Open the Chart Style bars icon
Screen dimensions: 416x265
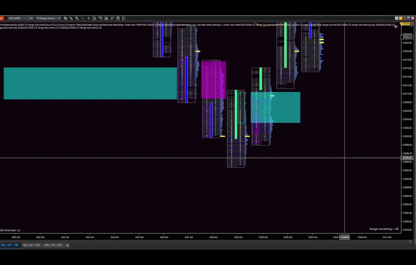65,18
